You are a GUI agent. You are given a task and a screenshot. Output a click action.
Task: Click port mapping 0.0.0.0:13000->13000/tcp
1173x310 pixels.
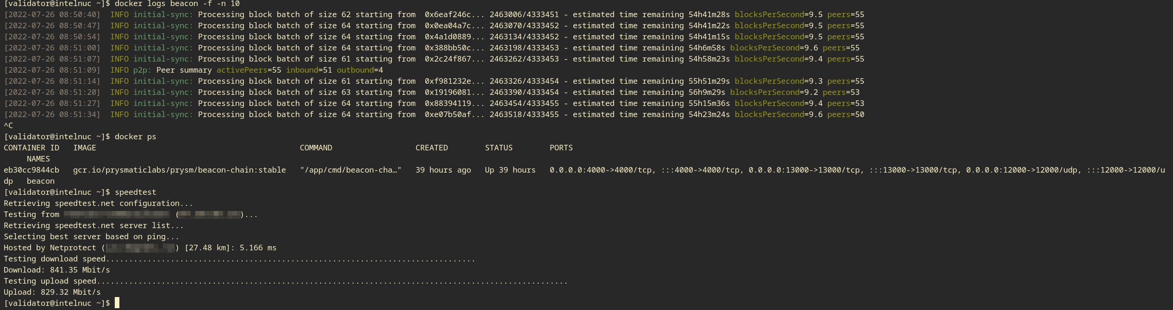[804, 170]
